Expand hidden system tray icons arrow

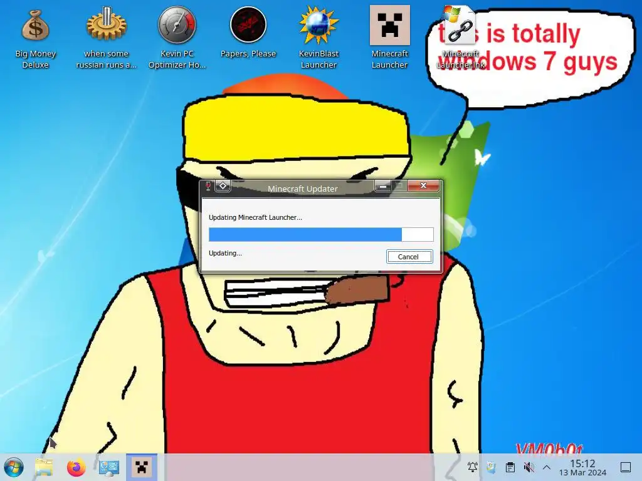click(547, 467)
